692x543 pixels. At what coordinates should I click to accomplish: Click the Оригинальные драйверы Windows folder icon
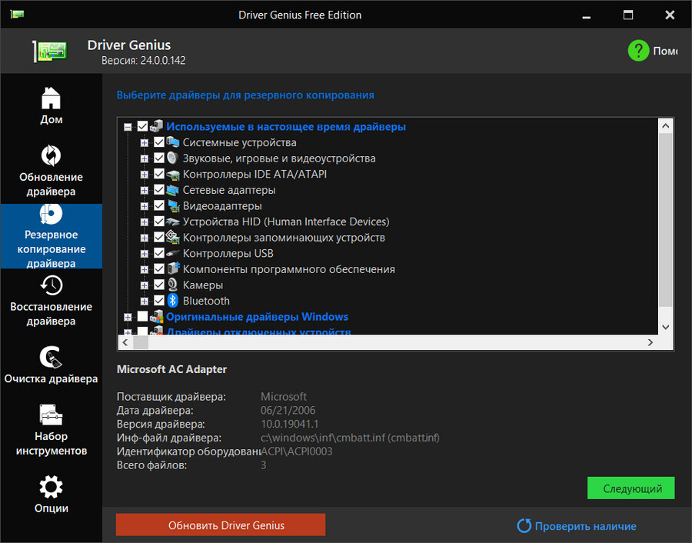[x=156, y=316]
